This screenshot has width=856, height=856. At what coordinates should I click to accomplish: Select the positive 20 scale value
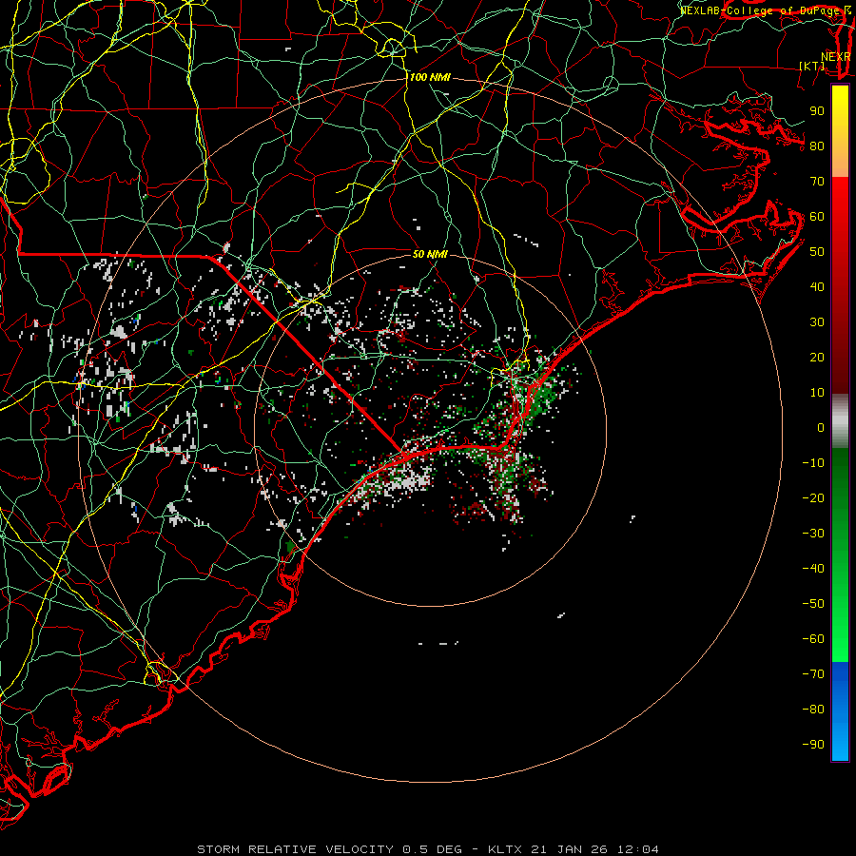tap(817, 358)
